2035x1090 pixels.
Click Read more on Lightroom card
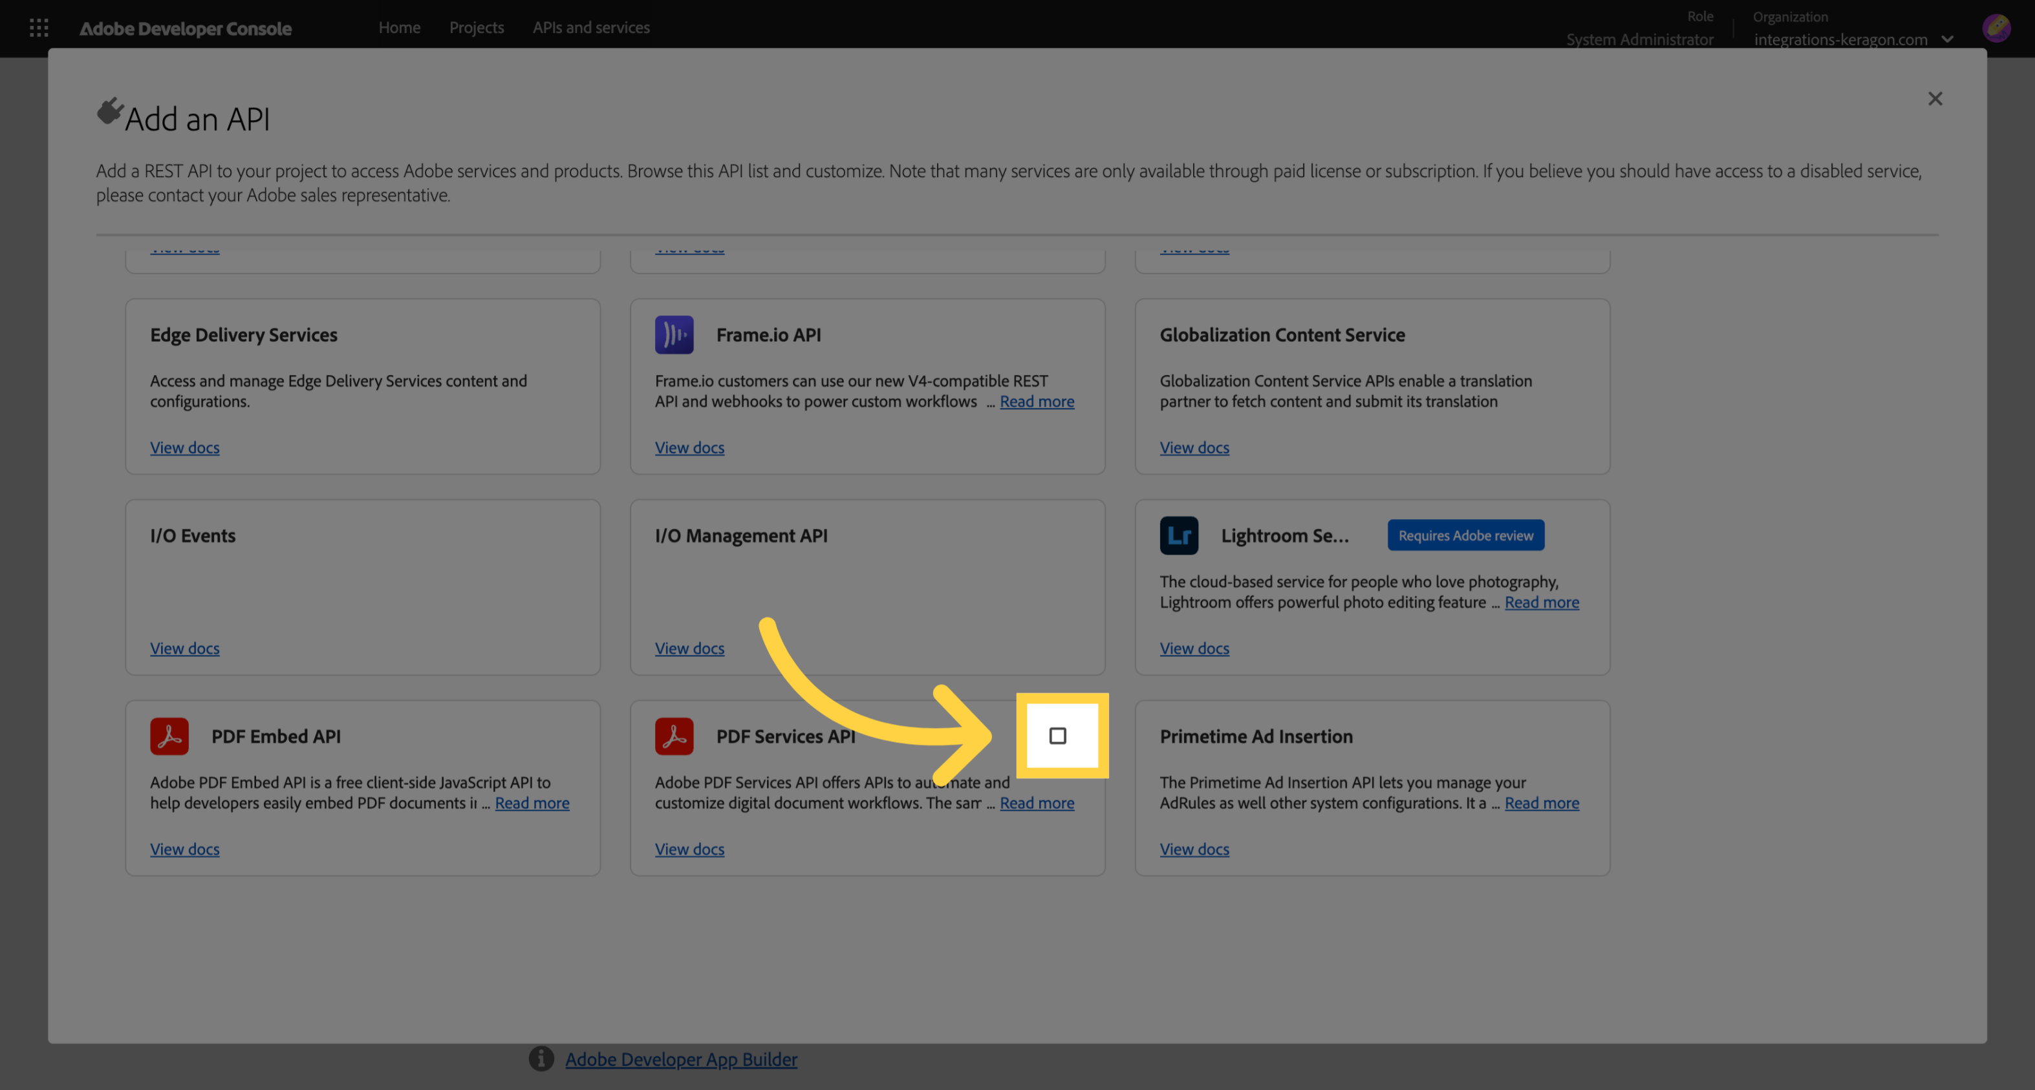pyautogui.click(x=1541, y=602)
